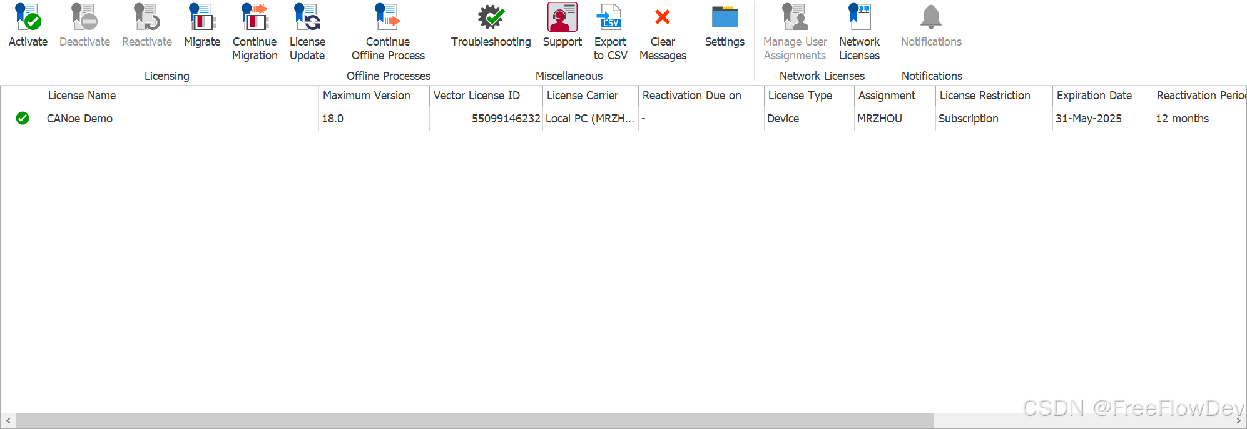Click the green status check of CANoe Demo

(23, 118)
